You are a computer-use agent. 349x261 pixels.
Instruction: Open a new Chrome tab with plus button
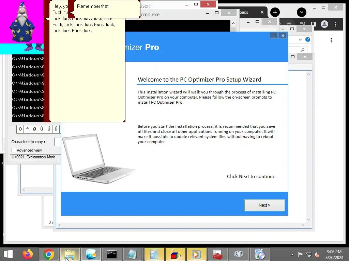point(275,12)
